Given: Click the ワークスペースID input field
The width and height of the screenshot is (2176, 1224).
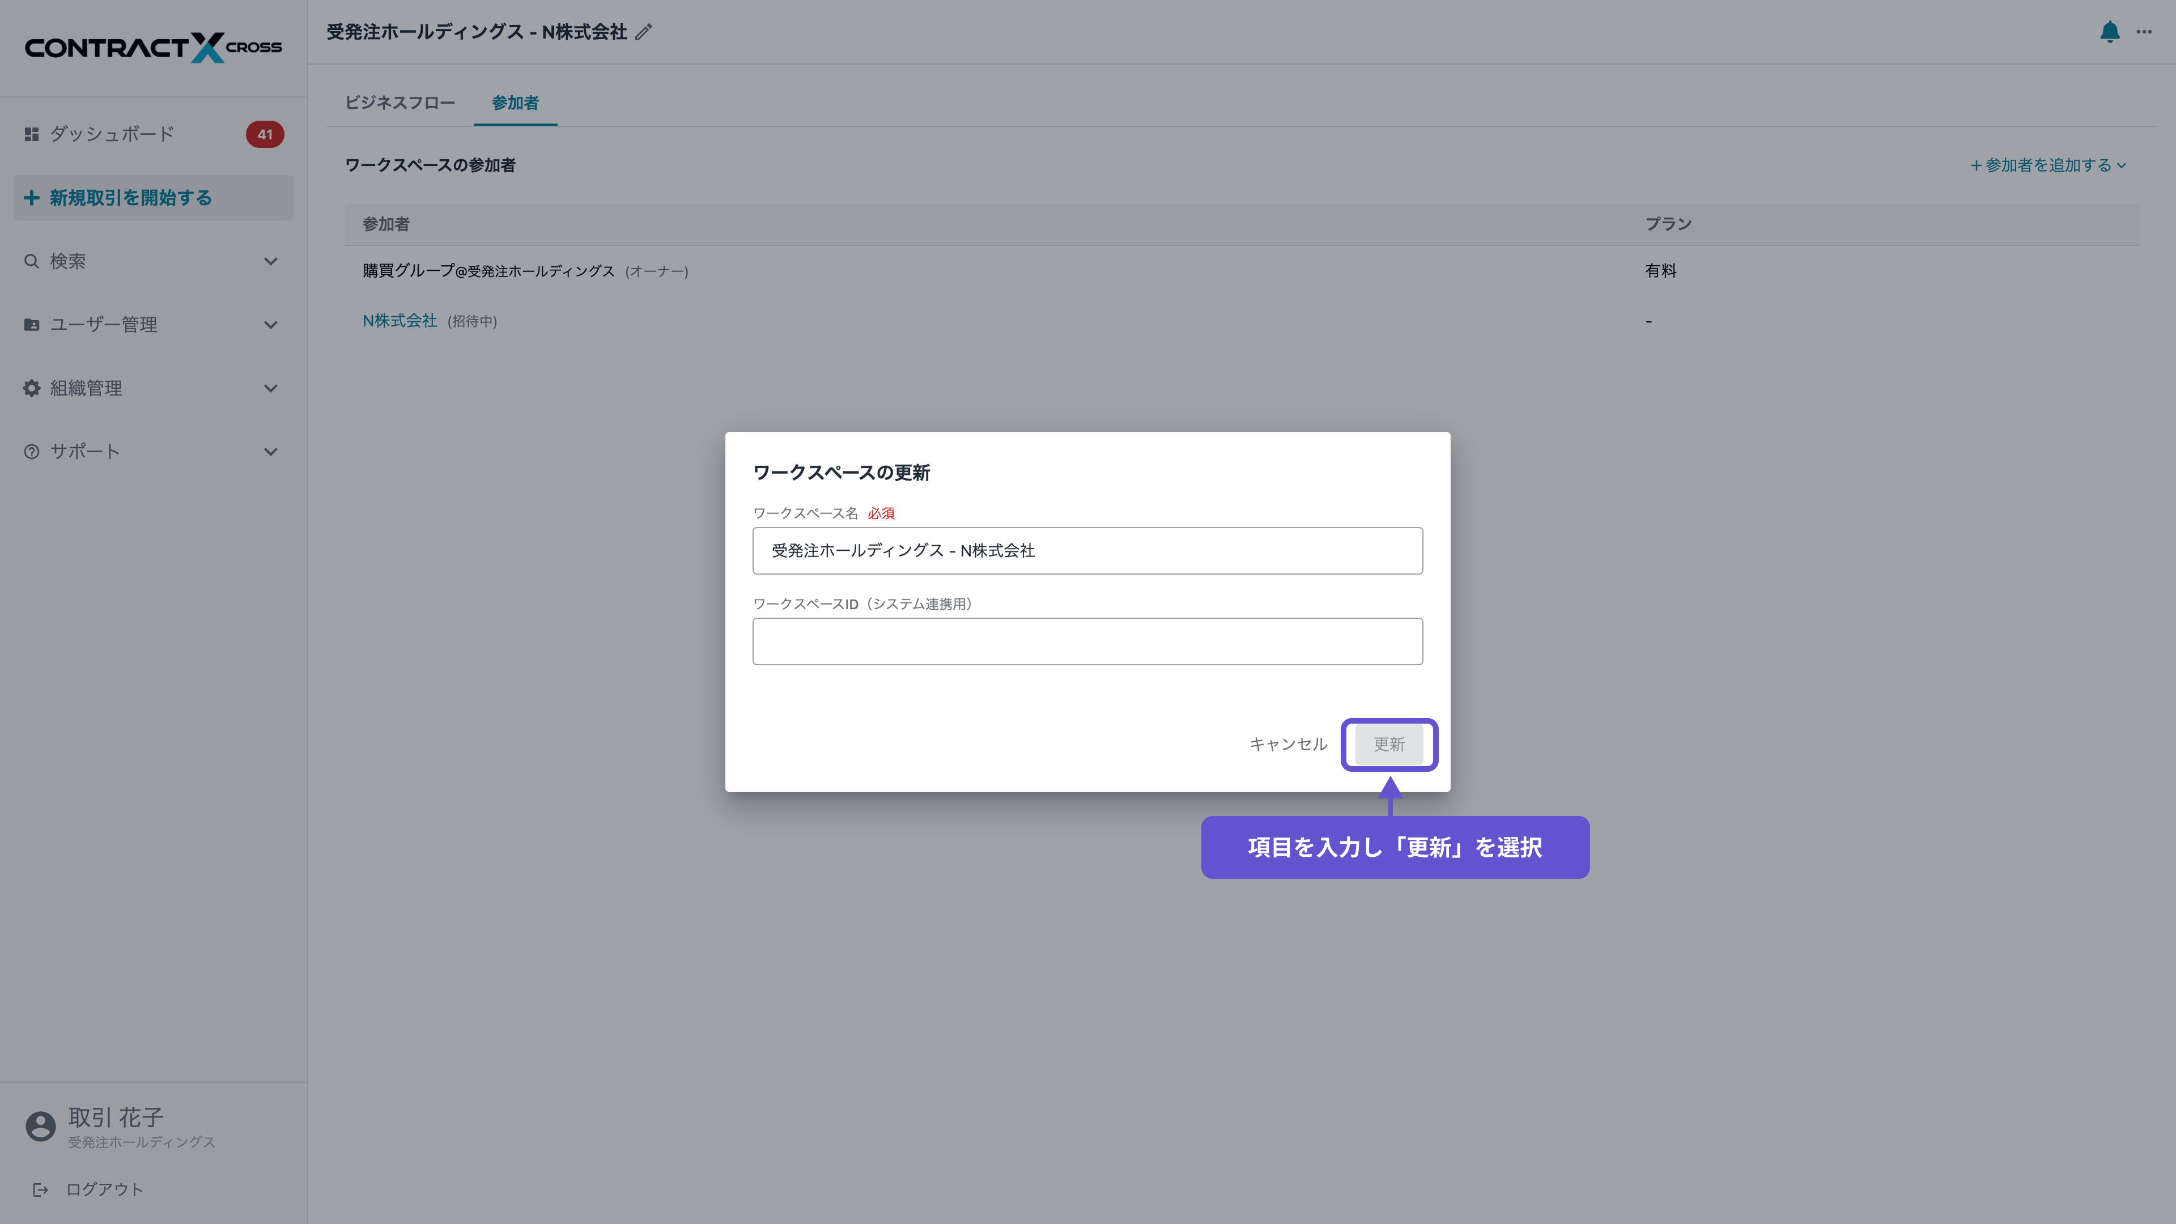Looking at the screenshot, I should point(1087,641).
